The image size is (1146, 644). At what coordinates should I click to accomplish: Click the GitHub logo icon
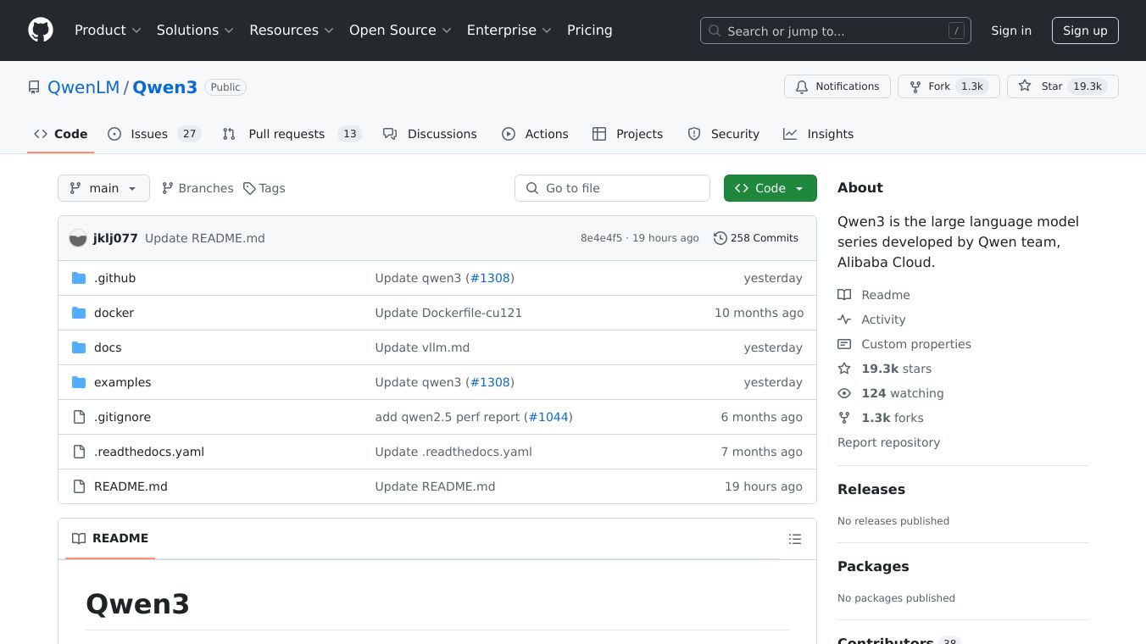click(x=41, y=31)
